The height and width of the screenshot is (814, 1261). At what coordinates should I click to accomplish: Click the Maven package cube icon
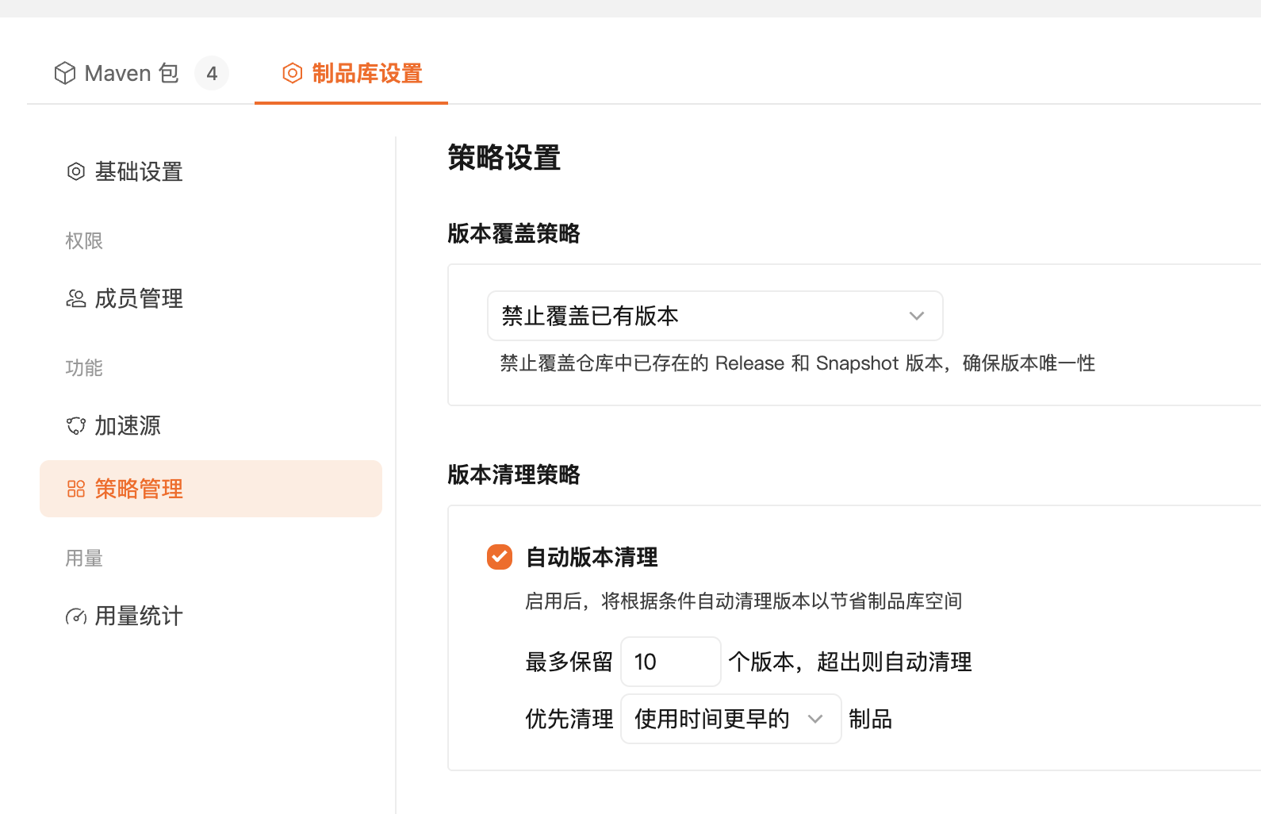65,73
